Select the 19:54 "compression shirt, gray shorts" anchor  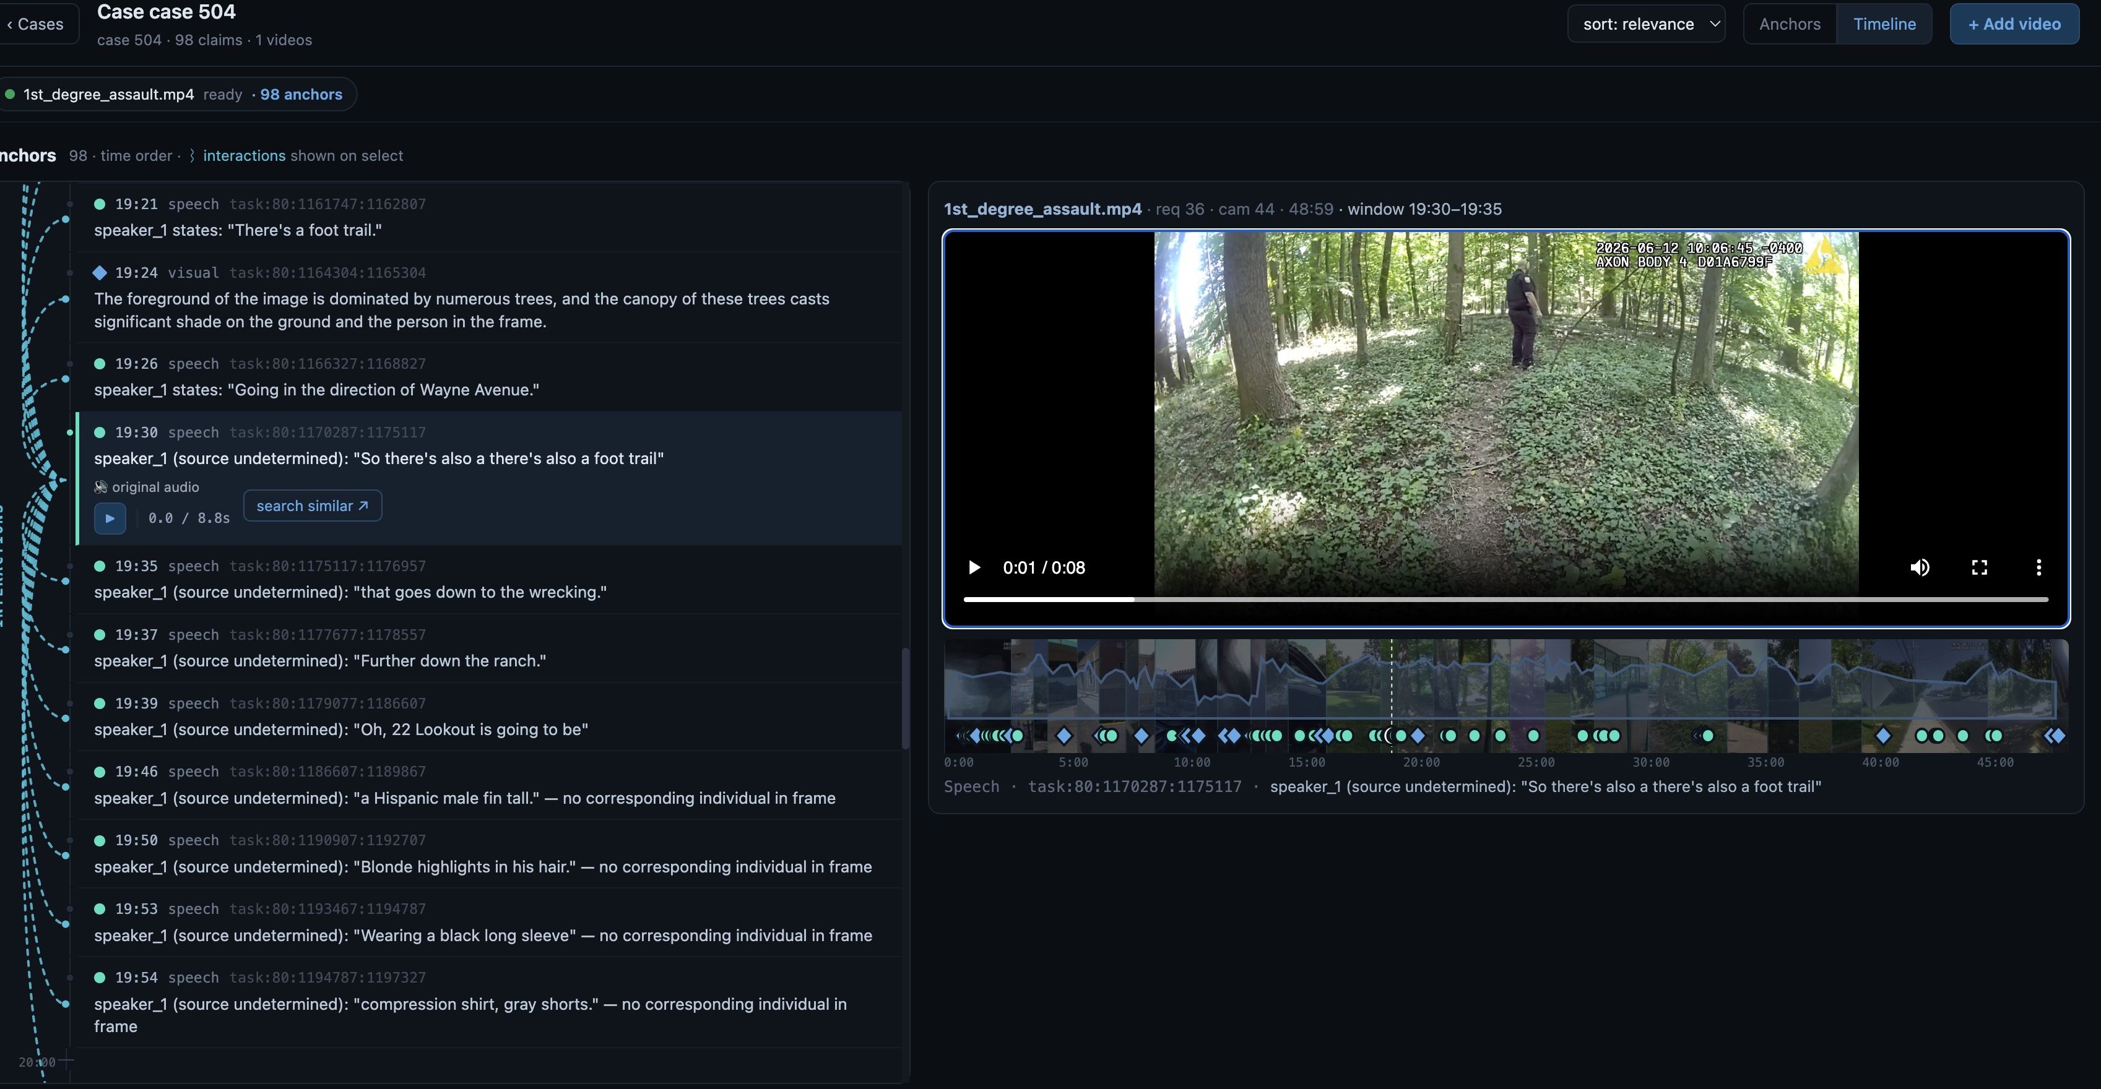point(490,1002)
